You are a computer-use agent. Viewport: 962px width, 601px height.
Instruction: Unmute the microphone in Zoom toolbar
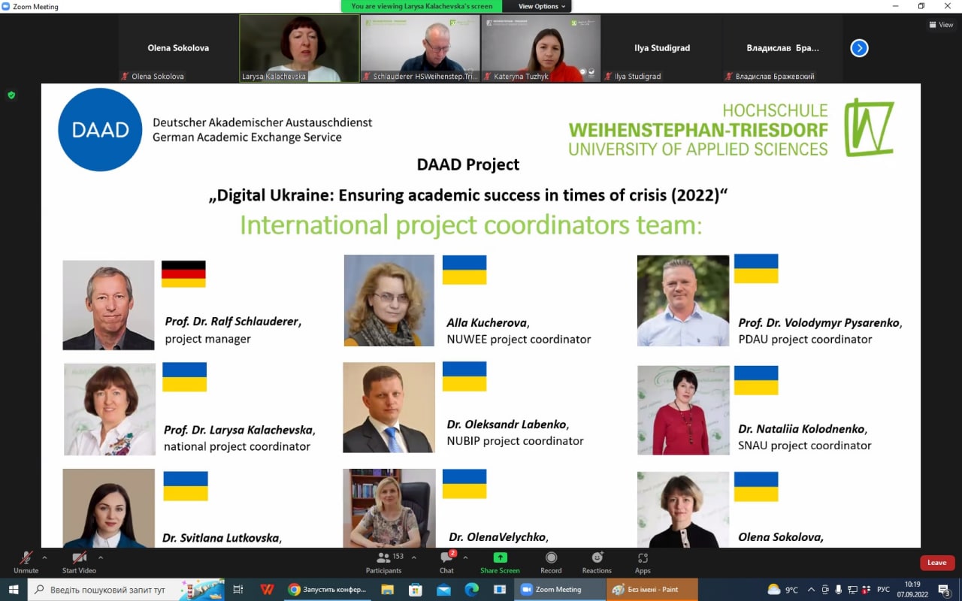[x=26, y=562]
